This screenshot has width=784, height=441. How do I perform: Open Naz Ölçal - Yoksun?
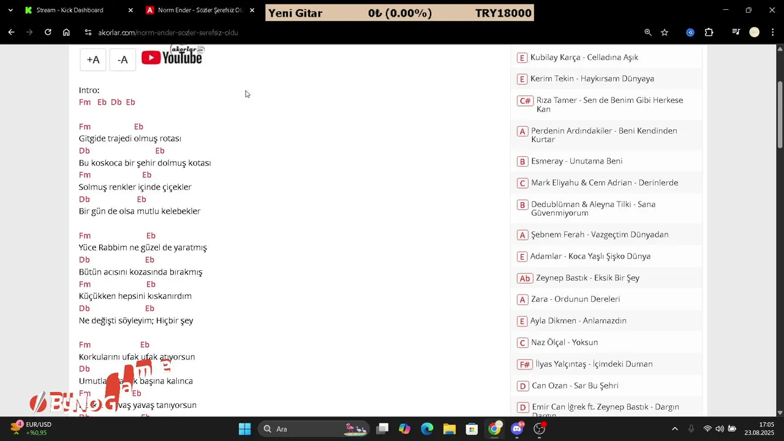pyautogui.click(x=564, y=342)
